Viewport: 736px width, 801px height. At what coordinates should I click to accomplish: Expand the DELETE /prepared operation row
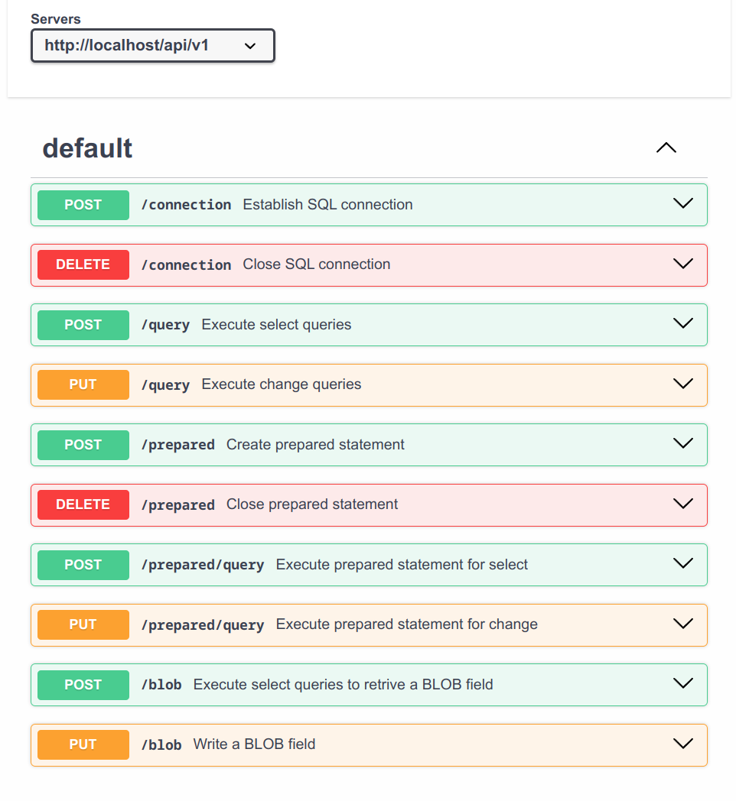pyautogui.click(x=682, y=503)
